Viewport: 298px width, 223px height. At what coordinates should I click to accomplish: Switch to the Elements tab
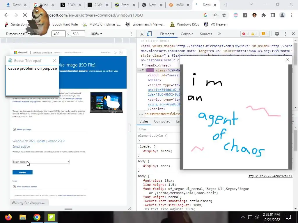pos(167,34)
